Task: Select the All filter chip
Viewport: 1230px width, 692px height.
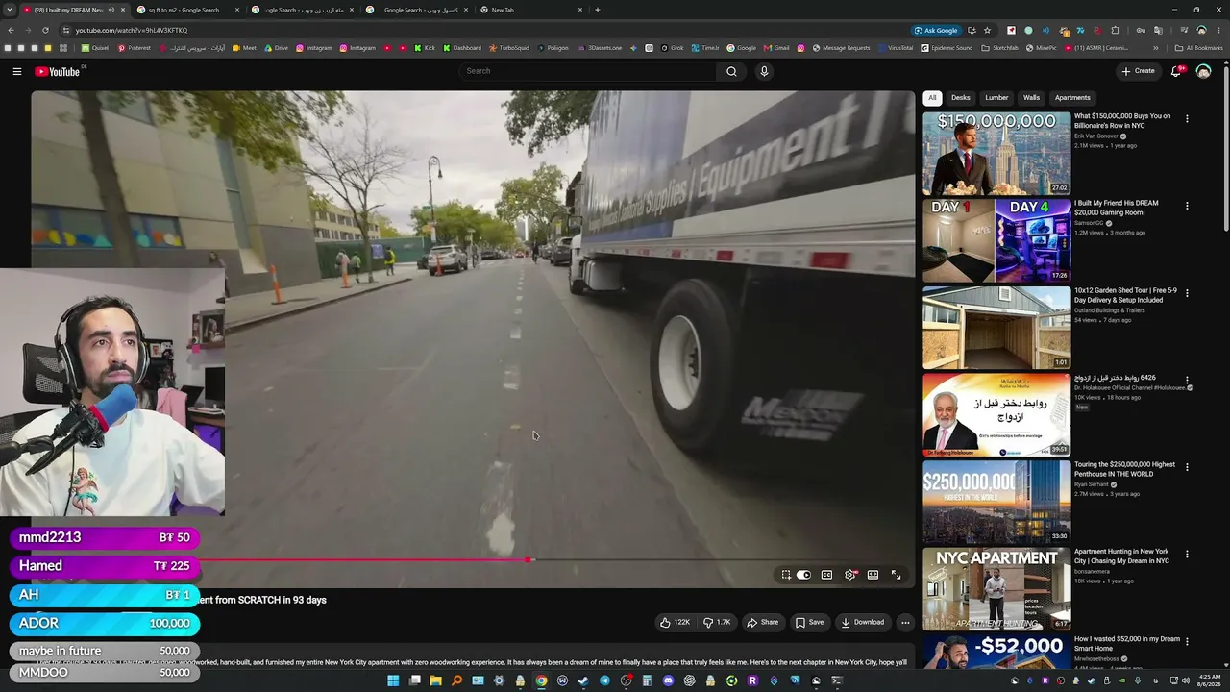Action: [932, 98]
